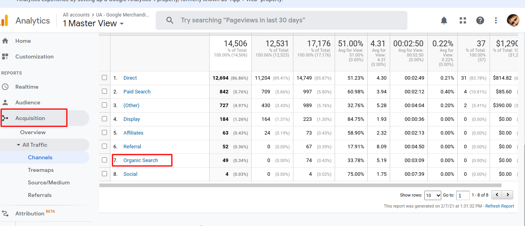
Task: Check the Direct row checkbox
Action: click(x=105, y=78)
